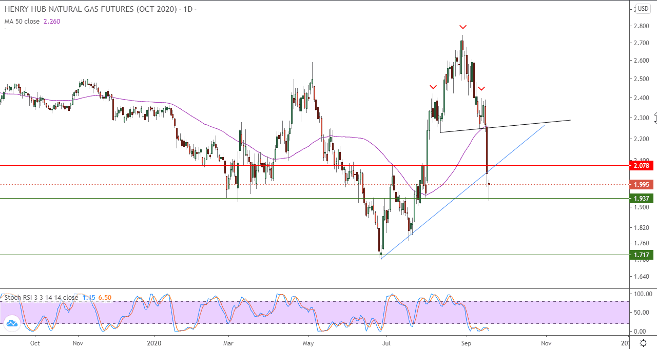The height and width of the screenshot is (349, 657).
Task: Click the Mar label on time axis
Action: 228,343
